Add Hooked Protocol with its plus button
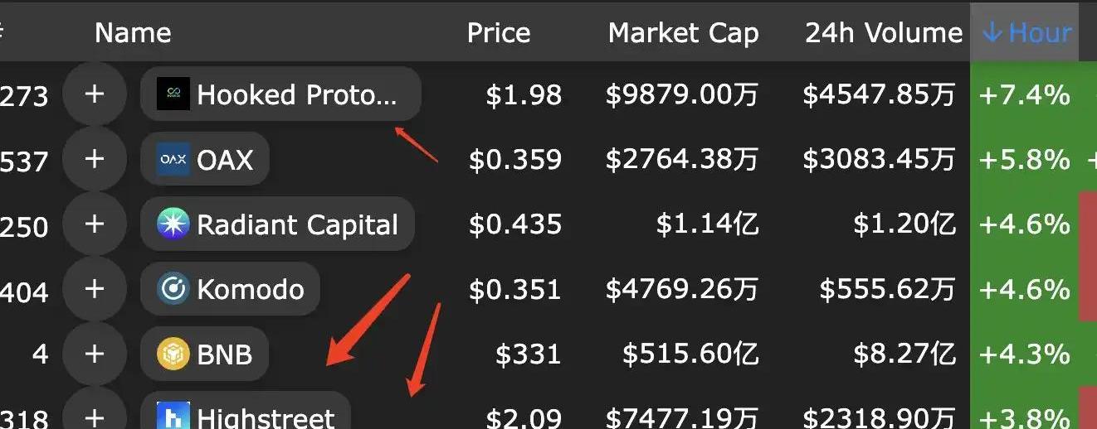The image size is (1097, 429). coord(95,94)
